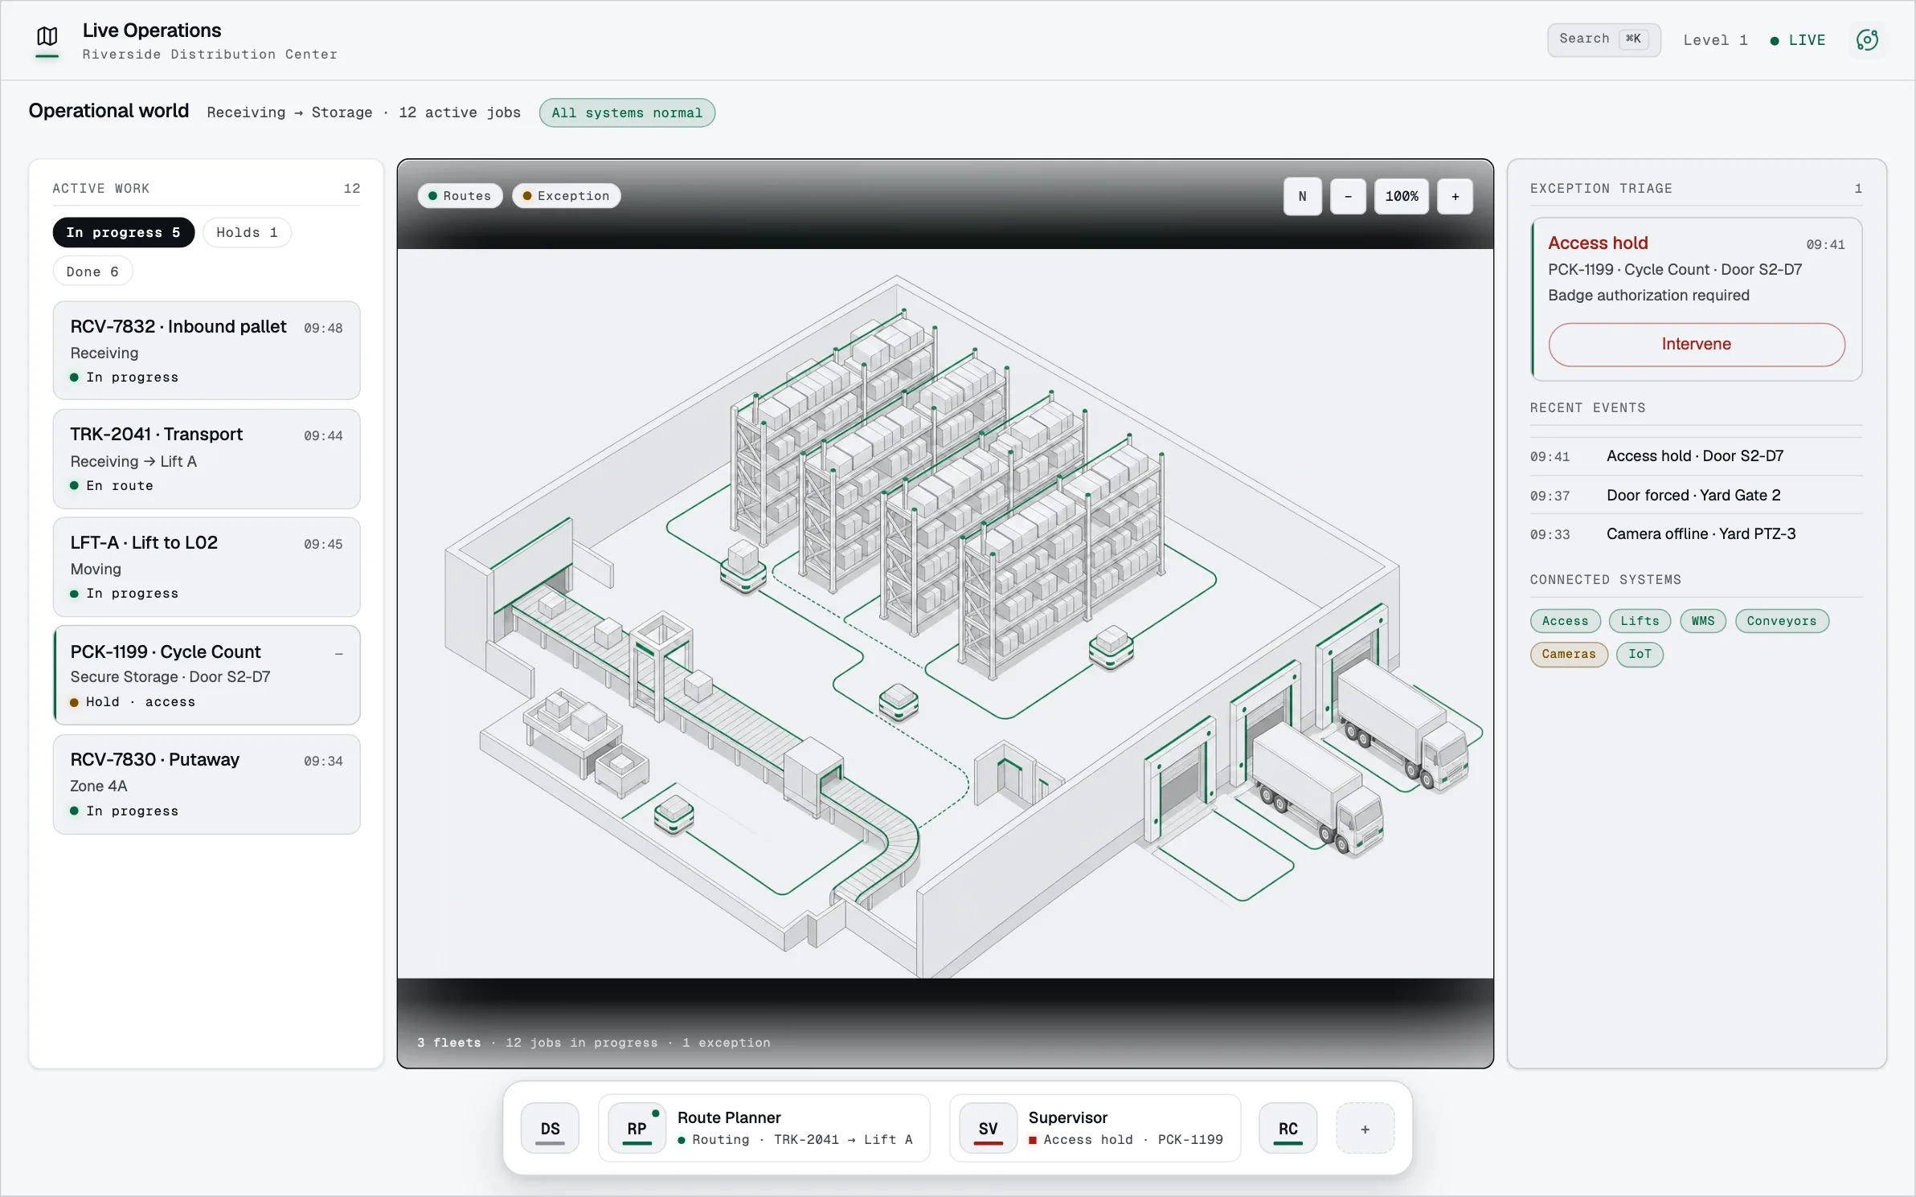
Task: Open Route Planner routing TRK-2041 status
Action: (x=795, y=1139)
